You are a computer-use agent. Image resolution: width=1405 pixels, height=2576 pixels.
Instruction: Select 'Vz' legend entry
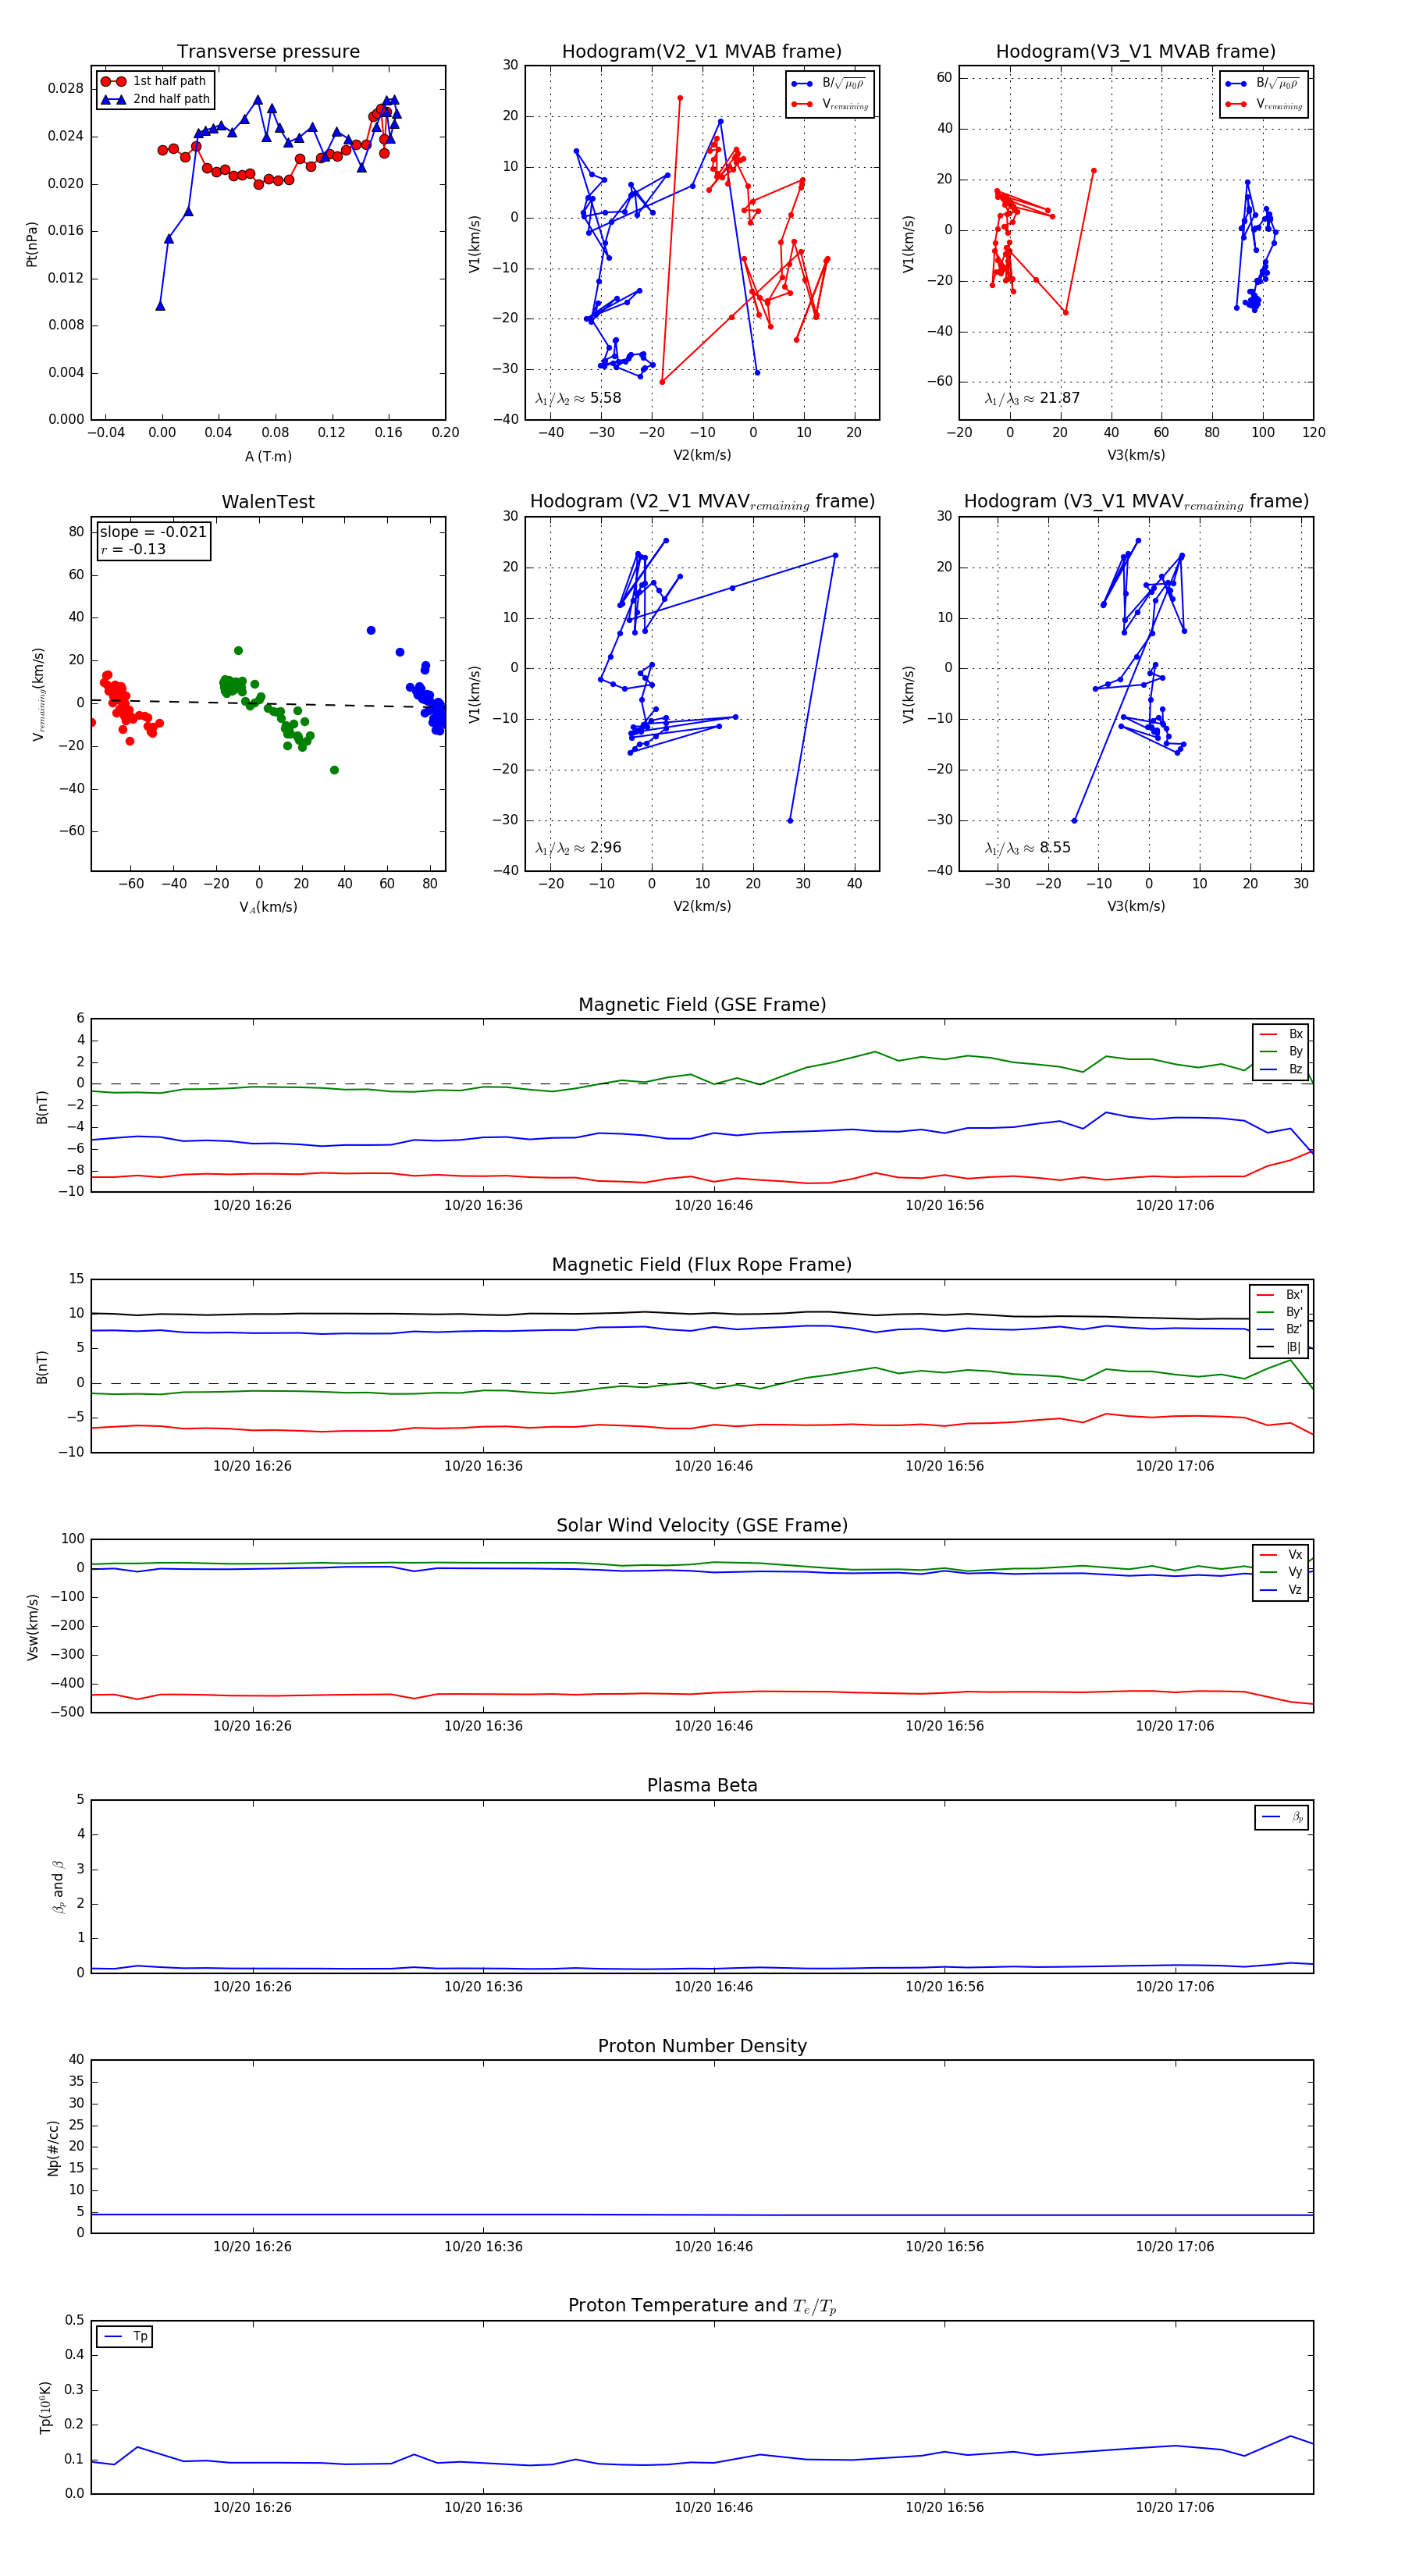click(1281, 1589)
